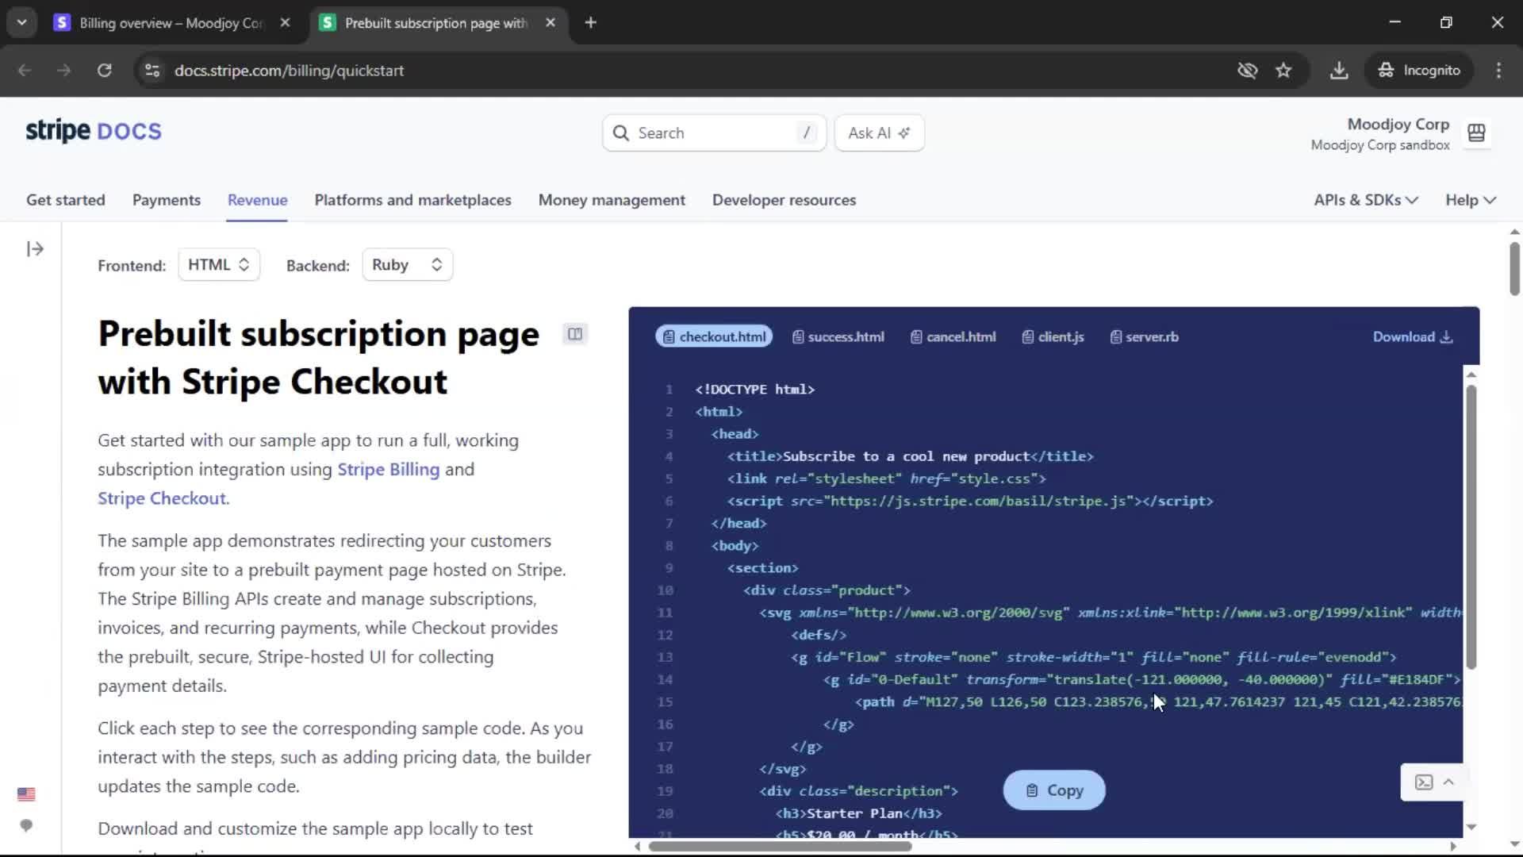Follow the Stripe Billing link
1523x857 pixels.
pyautogui.click(x=388, y=470)
